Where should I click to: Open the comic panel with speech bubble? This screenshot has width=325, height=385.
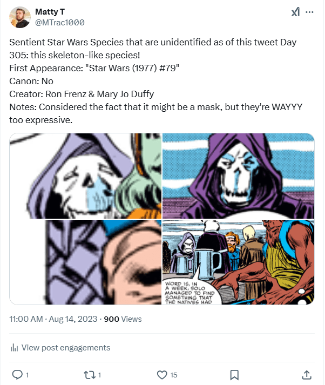tap(238, 262)
